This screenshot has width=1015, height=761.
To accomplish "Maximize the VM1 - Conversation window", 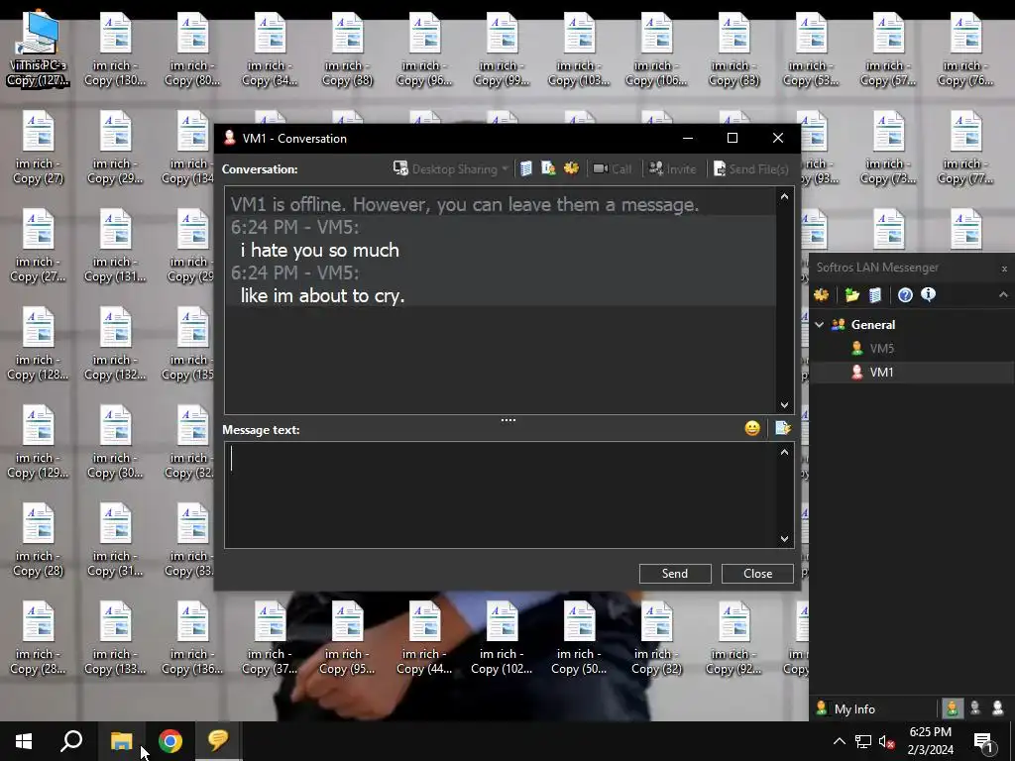I will (733, 138).
